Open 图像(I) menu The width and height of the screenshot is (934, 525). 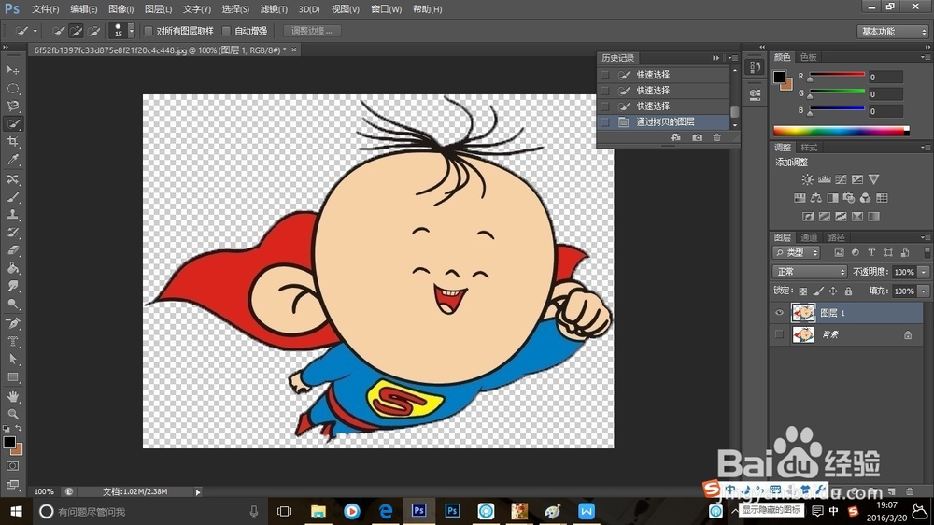(x=120, y=9)
